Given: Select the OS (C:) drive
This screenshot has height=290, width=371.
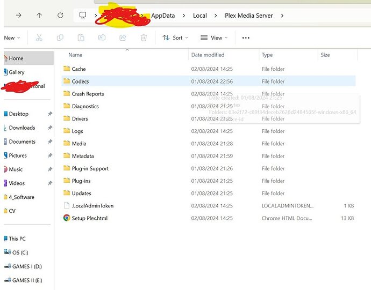Looking at the screenshot, I should 20,252.
